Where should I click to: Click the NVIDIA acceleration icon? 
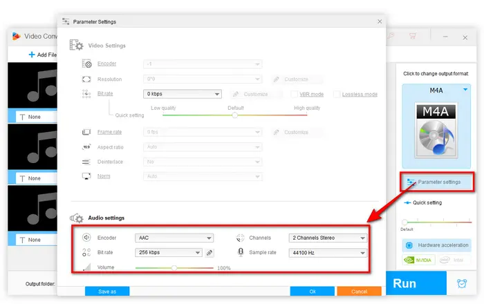click(x=418, y=260)
